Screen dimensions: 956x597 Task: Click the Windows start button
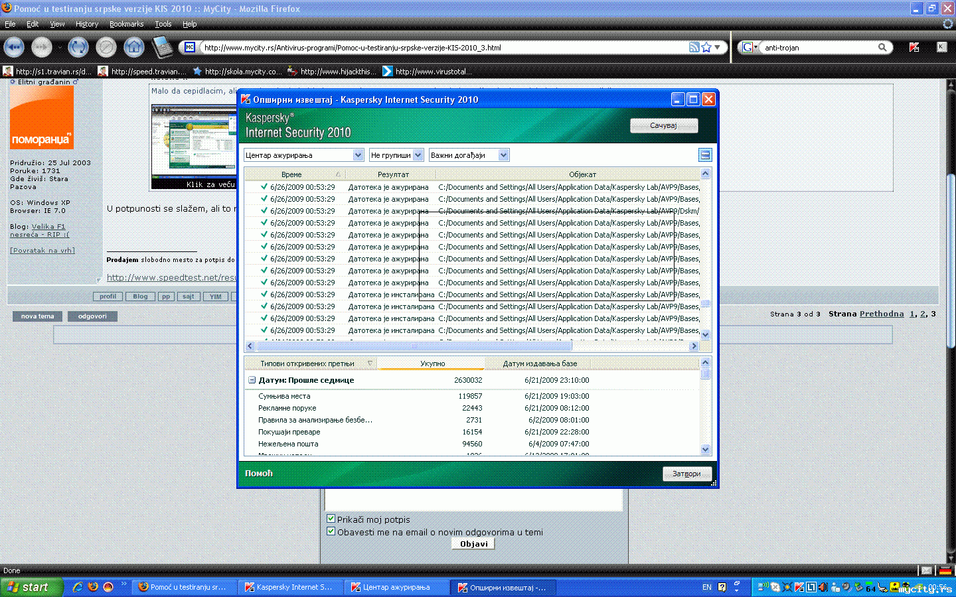31,587
